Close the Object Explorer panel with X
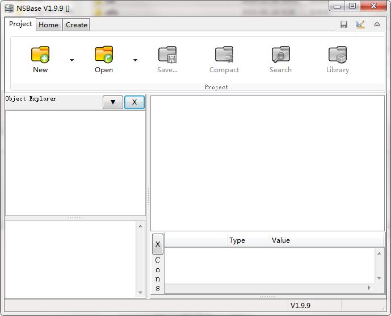The image size is (391, 316). (134, 102)
